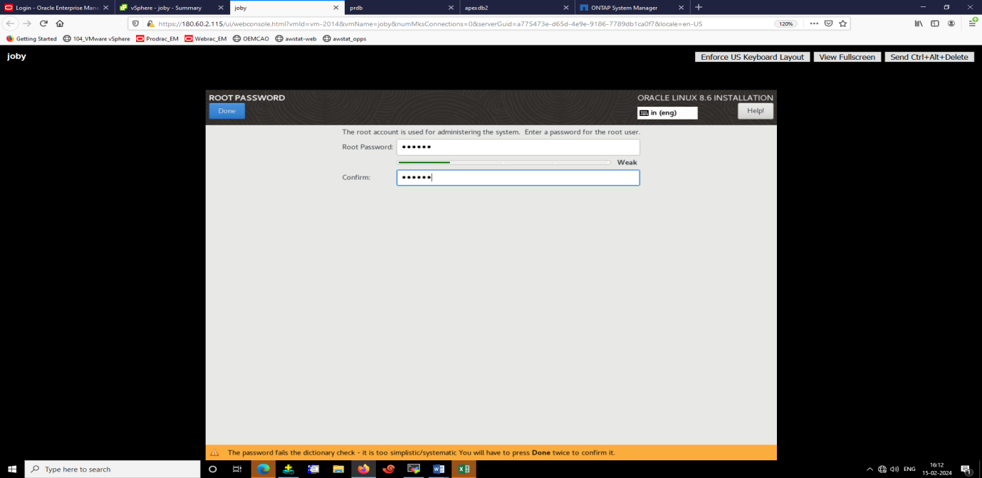This screenshot has width=982, height=478.
Task: Click the Help! button
Action: tap(756, 111)
